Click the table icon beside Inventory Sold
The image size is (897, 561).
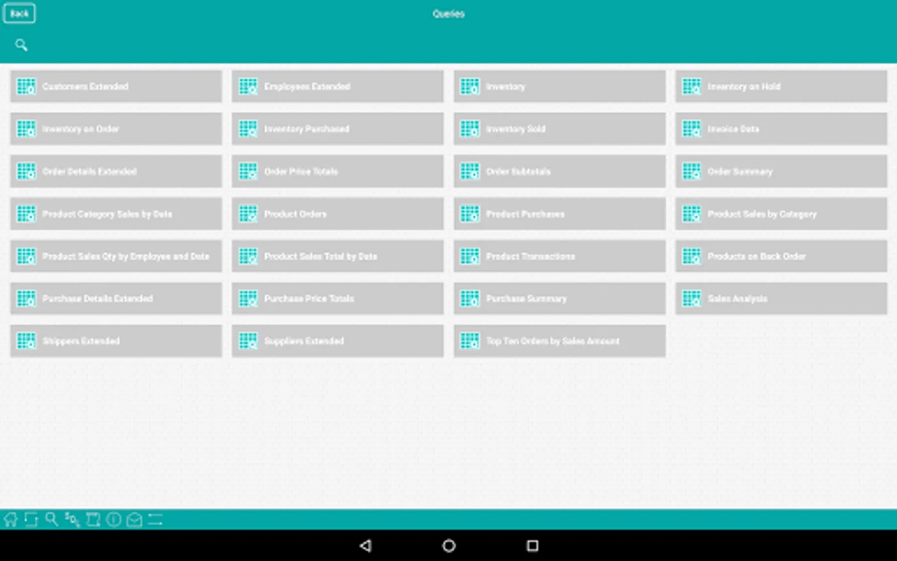click(x=470, y=128)
